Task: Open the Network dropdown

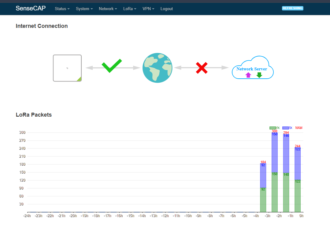Action: tap(108, 9)
